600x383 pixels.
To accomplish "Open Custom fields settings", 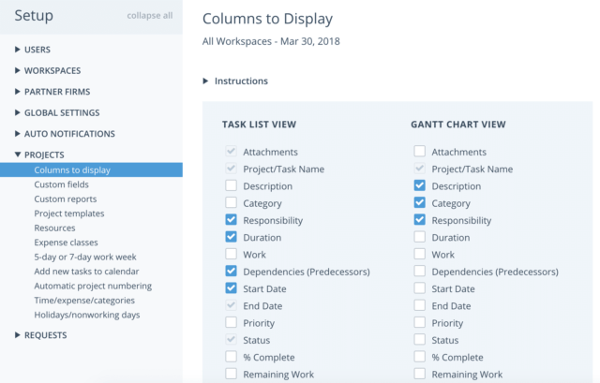I will click(61, 184).
